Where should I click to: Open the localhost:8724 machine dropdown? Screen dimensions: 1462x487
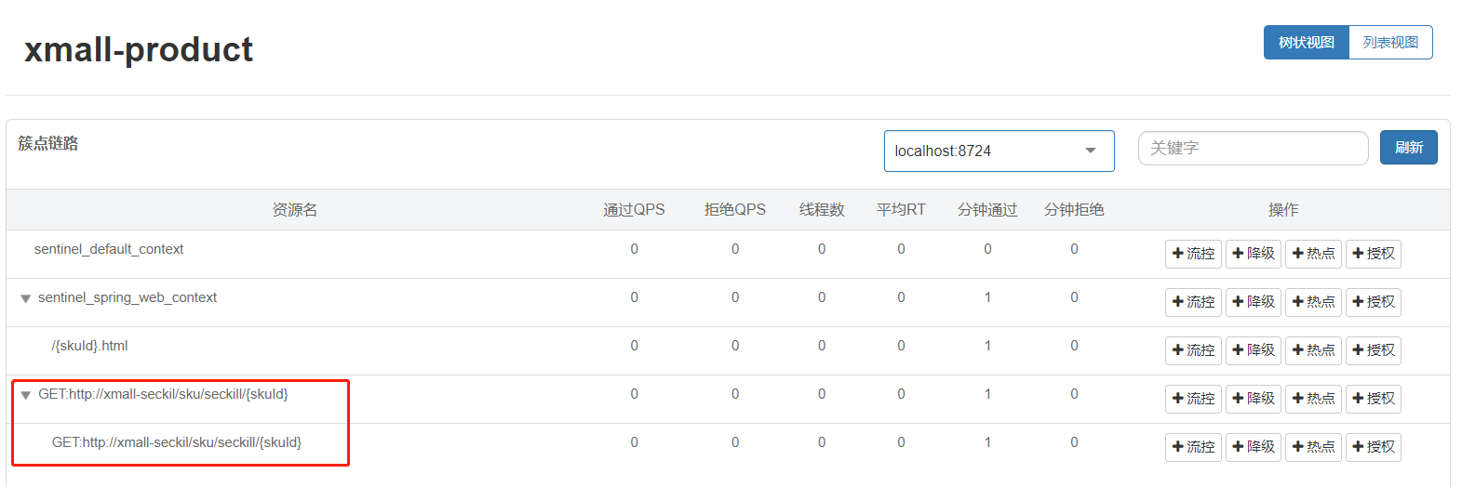pos(999,151)
